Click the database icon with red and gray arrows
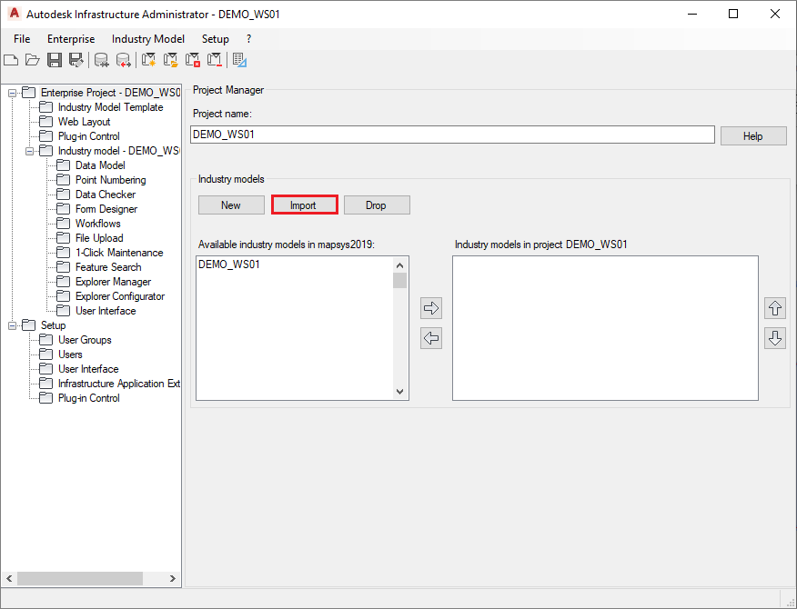Screen dimensions: 797x609 (x=124, y=60)
